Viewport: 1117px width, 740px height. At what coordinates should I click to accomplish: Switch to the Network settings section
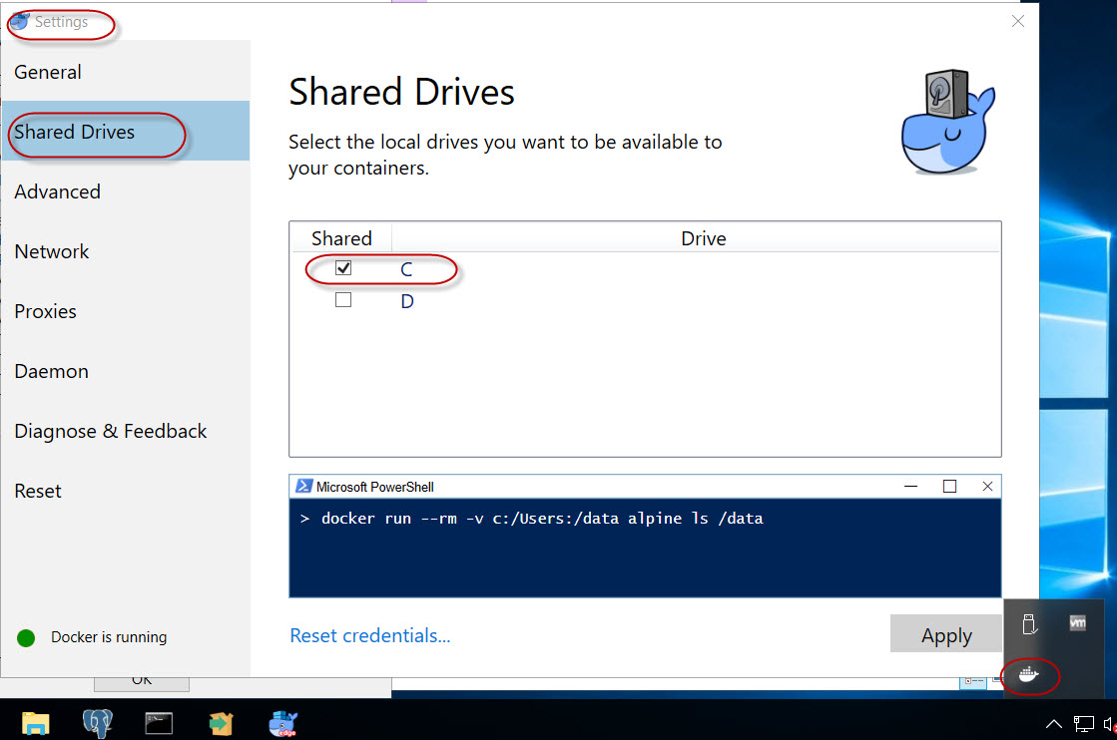51,251
